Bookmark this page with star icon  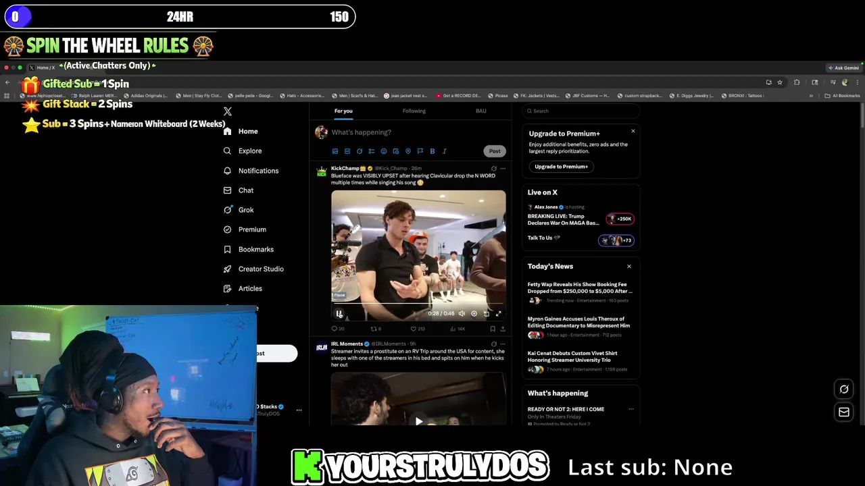pos(780,82)
